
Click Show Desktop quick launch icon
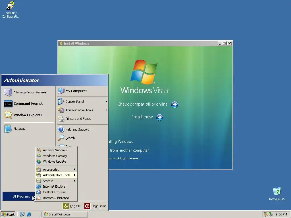(22, 214)
